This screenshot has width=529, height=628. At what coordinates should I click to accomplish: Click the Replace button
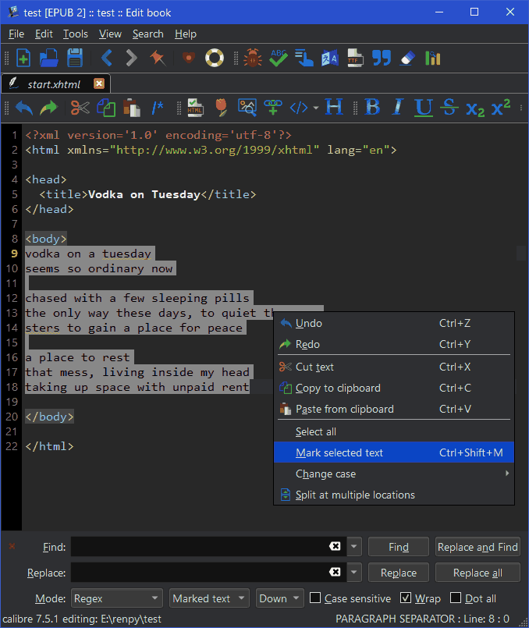click(x=399, y=573)
